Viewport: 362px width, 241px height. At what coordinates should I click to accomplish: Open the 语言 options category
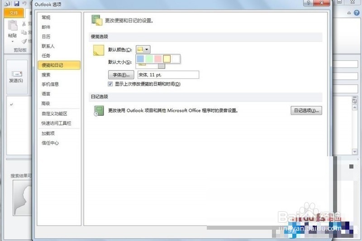pyautogui.click(x=59, y=94)
